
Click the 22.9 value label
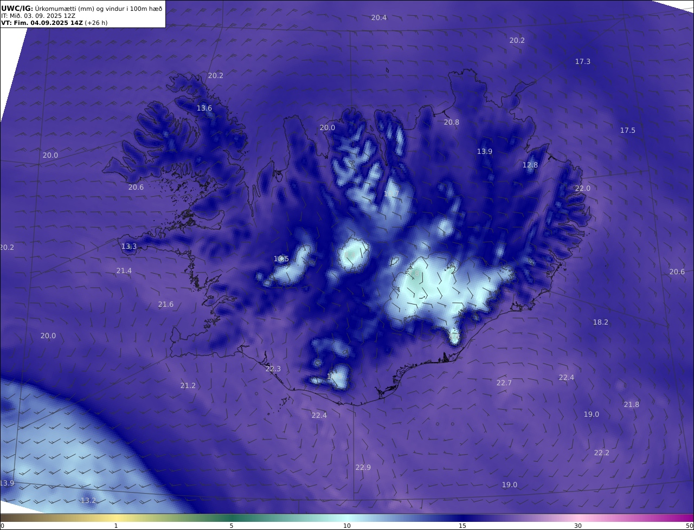[363, 468]
